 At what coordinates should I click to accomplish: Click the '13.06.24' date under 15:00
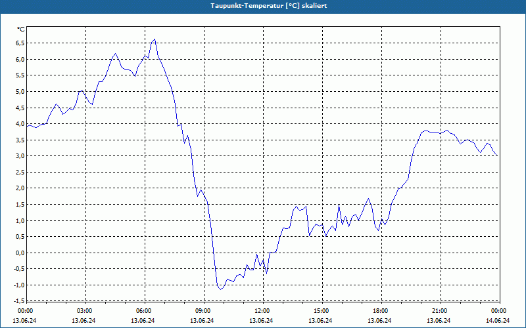(321, 321)
